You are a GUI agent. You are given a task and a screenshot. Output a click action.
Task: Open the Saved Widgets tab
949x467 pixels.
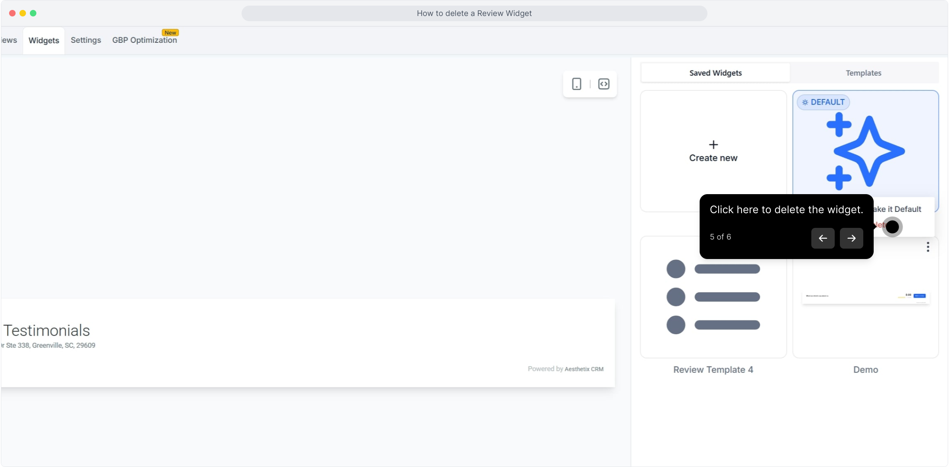coord(715,73)
